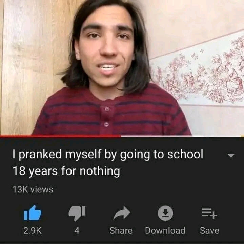Toggle the like via the 2.9K count
Image resolution: width=244 pixels, height=244 pixels.
[x=33, y=230]
